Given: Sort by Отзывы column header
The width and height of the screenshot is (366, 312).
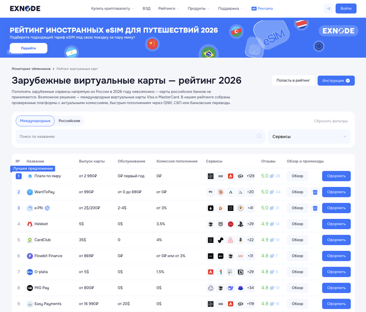Looking at the screenshot, I should [268, 161].
